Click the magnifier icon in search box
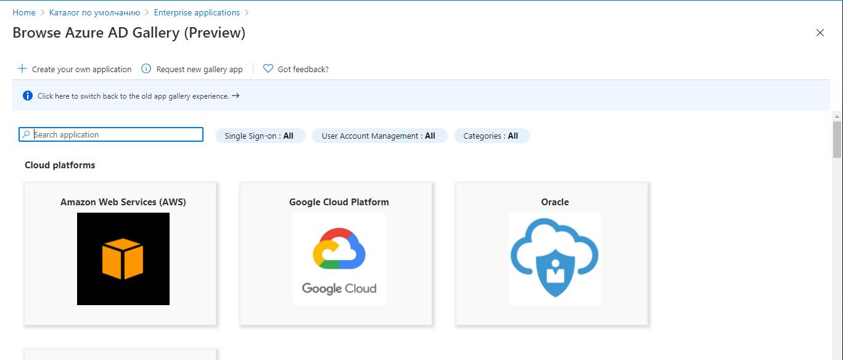Image resolution: width=843 pixels, height=360 pixels. (x=26, y=134)
